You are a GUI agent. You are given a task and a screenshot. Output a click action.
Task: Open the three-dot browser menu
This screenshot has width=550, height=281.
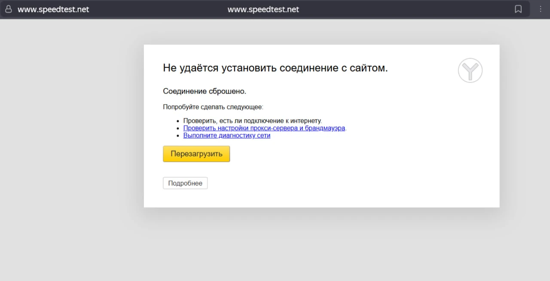click(541, 9)
